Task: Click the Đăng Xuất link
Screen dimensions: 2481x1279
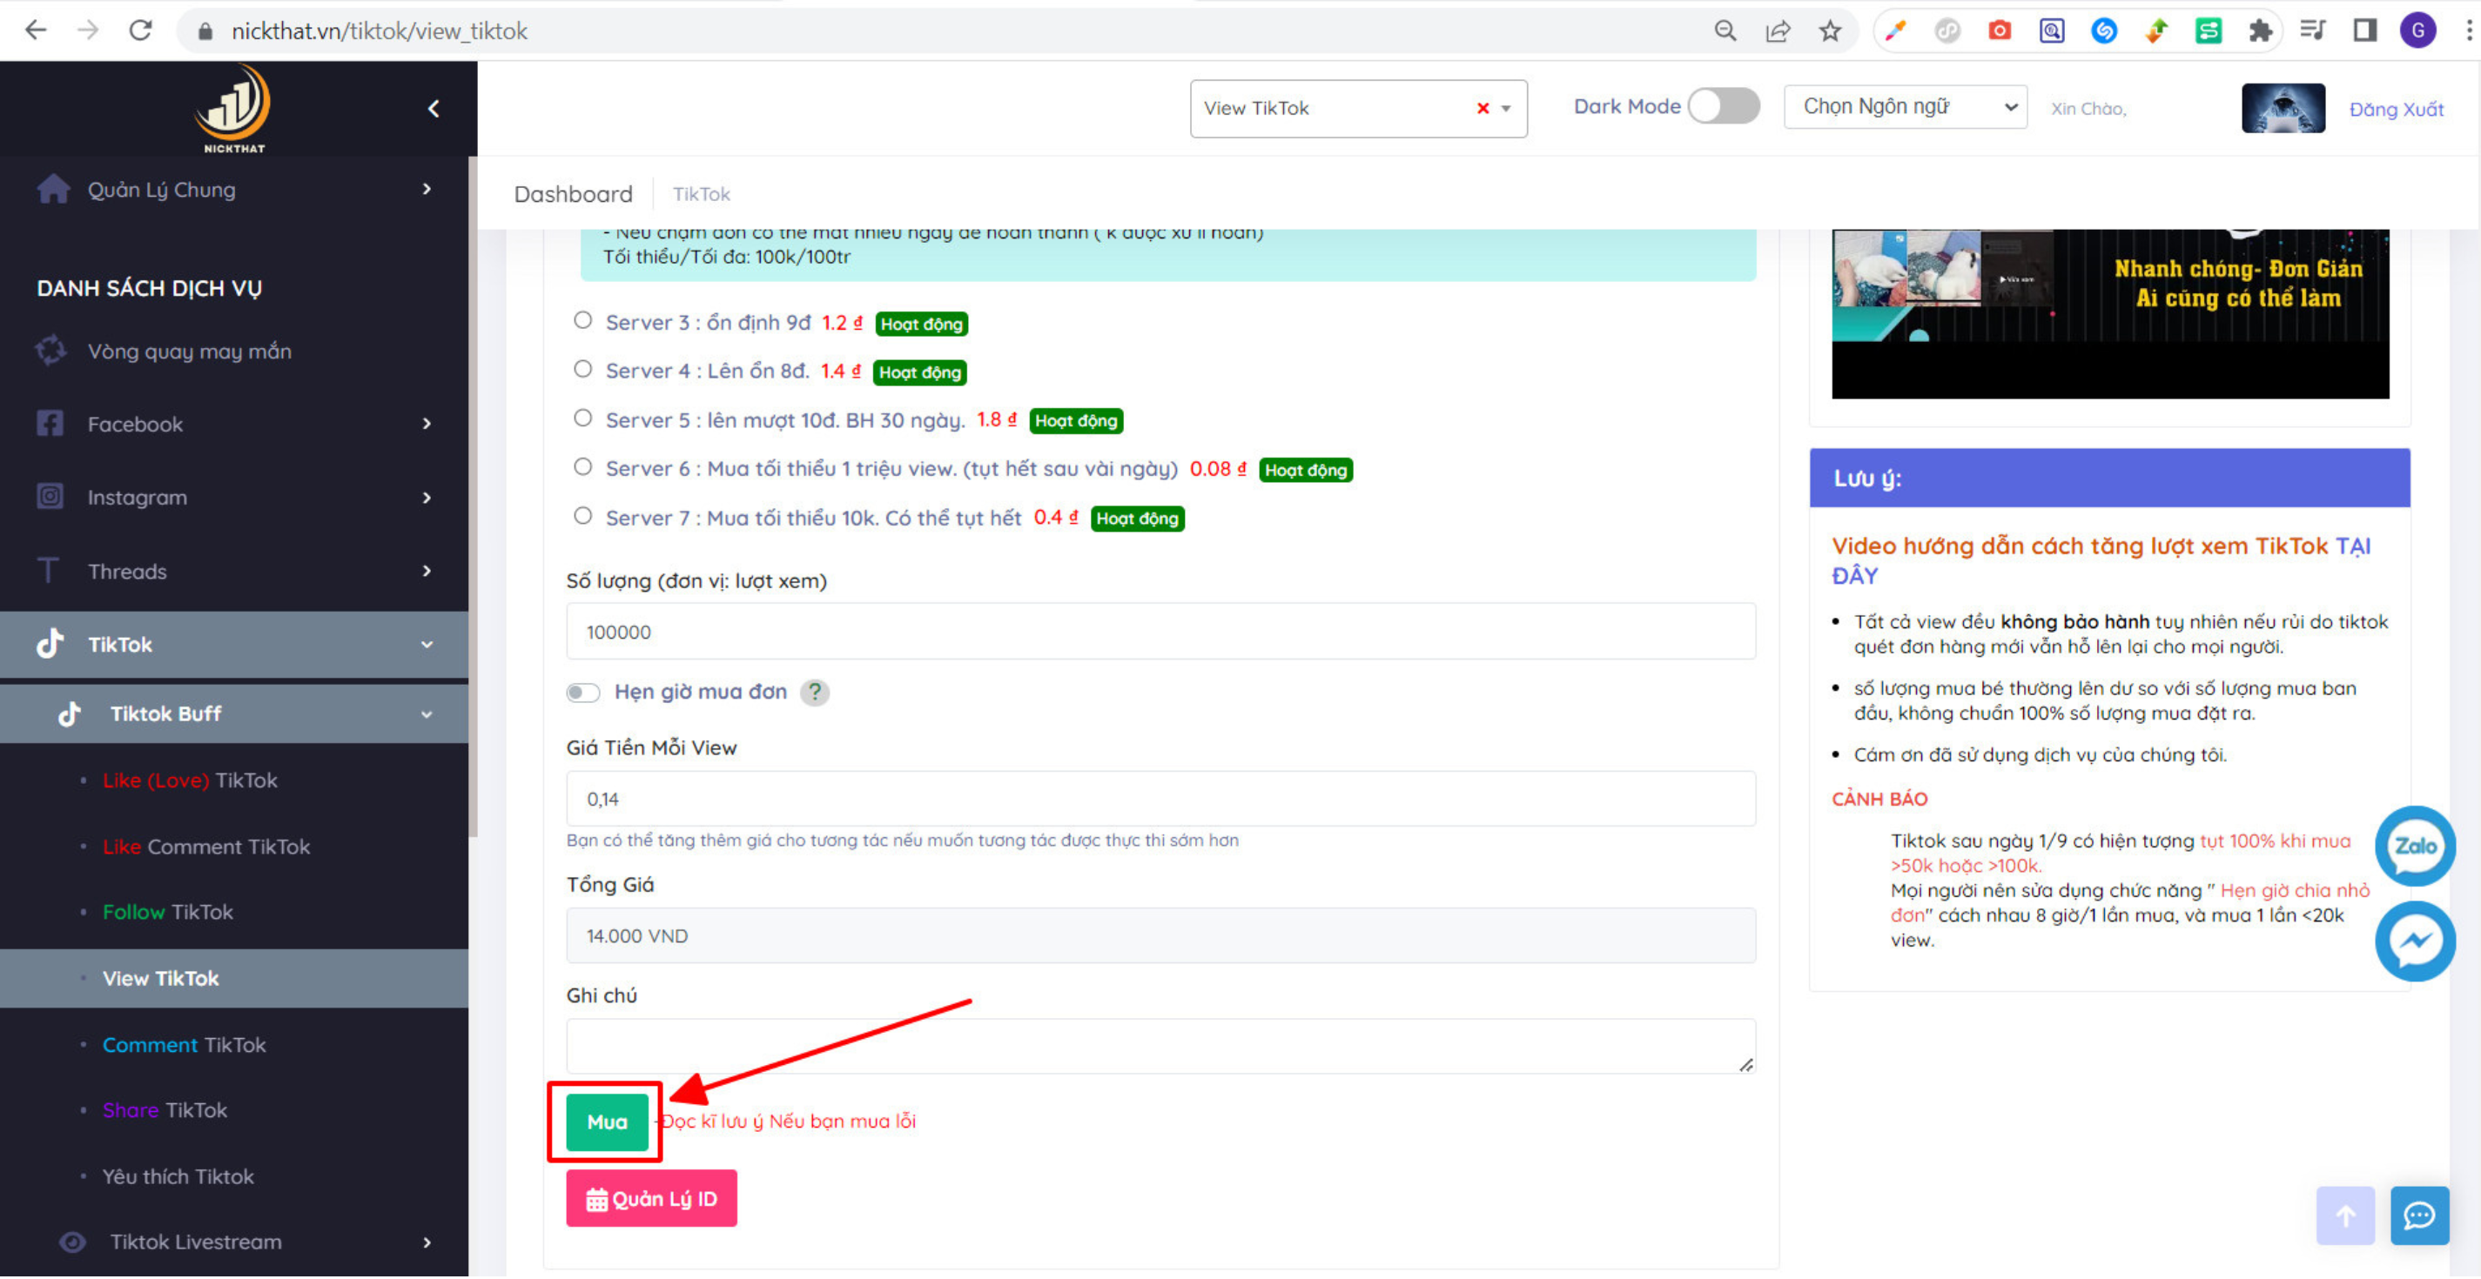Action: [2396, 109]
